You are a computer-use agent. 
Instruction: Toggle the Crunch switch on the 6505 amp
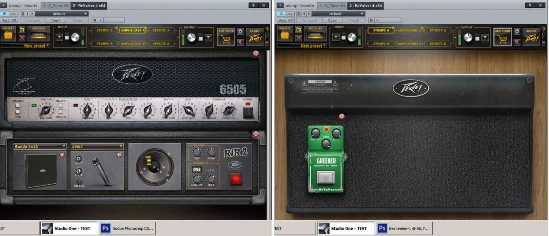[61, 112]
